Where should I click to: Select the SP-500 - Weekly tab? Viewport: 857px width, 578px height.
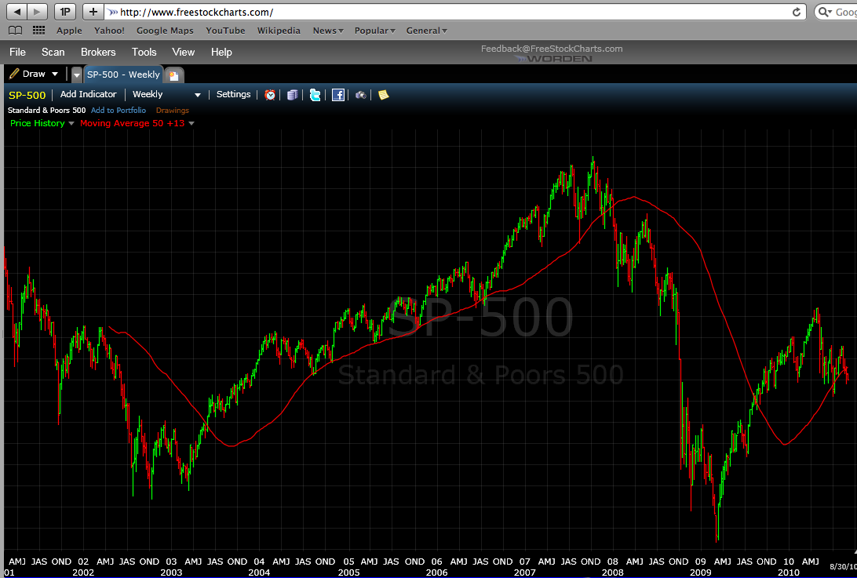click(x=123, y=75)
